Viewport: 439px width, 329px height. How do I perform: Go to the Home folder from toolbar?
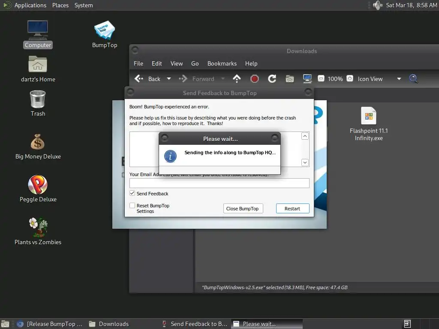[290, 79]
